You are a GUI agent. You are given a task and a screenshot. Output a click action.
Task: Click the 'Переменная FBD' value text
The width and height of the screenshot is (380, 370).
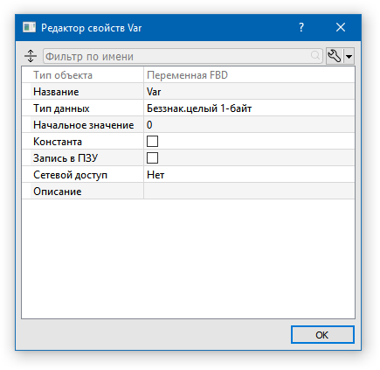187,75
